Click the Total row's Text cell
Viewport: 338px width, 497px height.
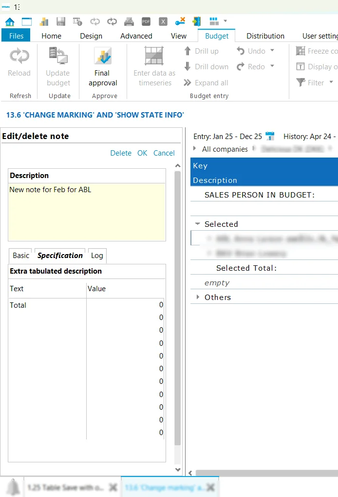(47, 305)
